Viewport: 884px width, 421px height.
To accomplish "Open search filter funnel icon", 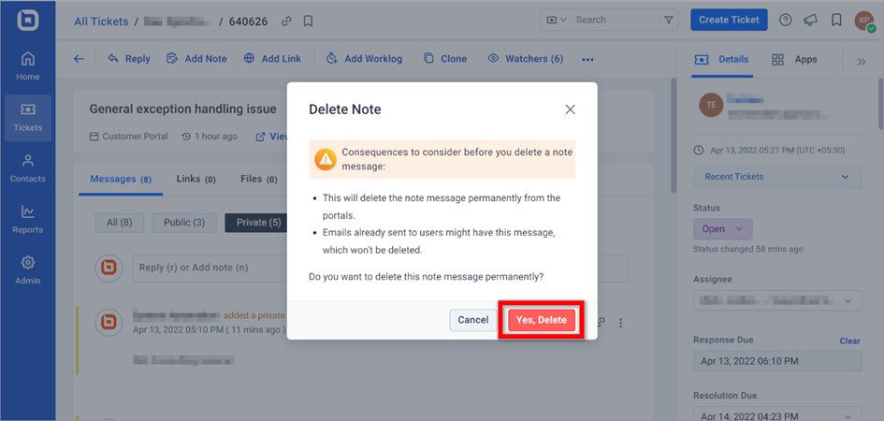I will pyautogui.click(x=669, y=20).
